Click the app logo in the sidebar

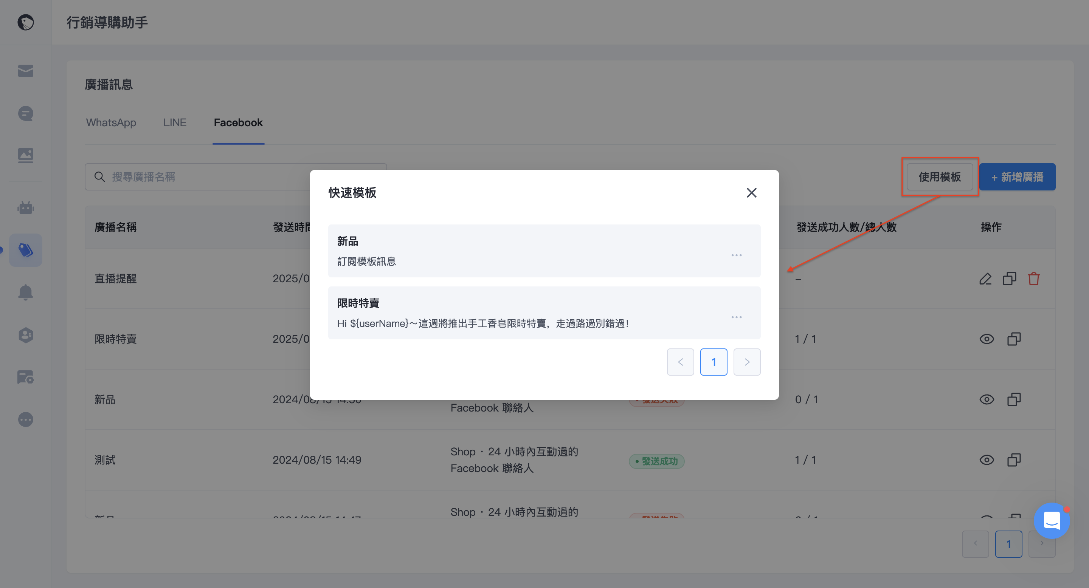click(25, 22)
